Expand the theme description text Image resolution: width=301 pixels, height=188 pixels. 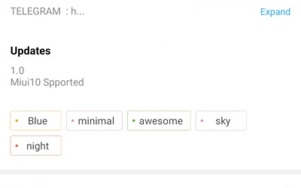pos(275,12)
